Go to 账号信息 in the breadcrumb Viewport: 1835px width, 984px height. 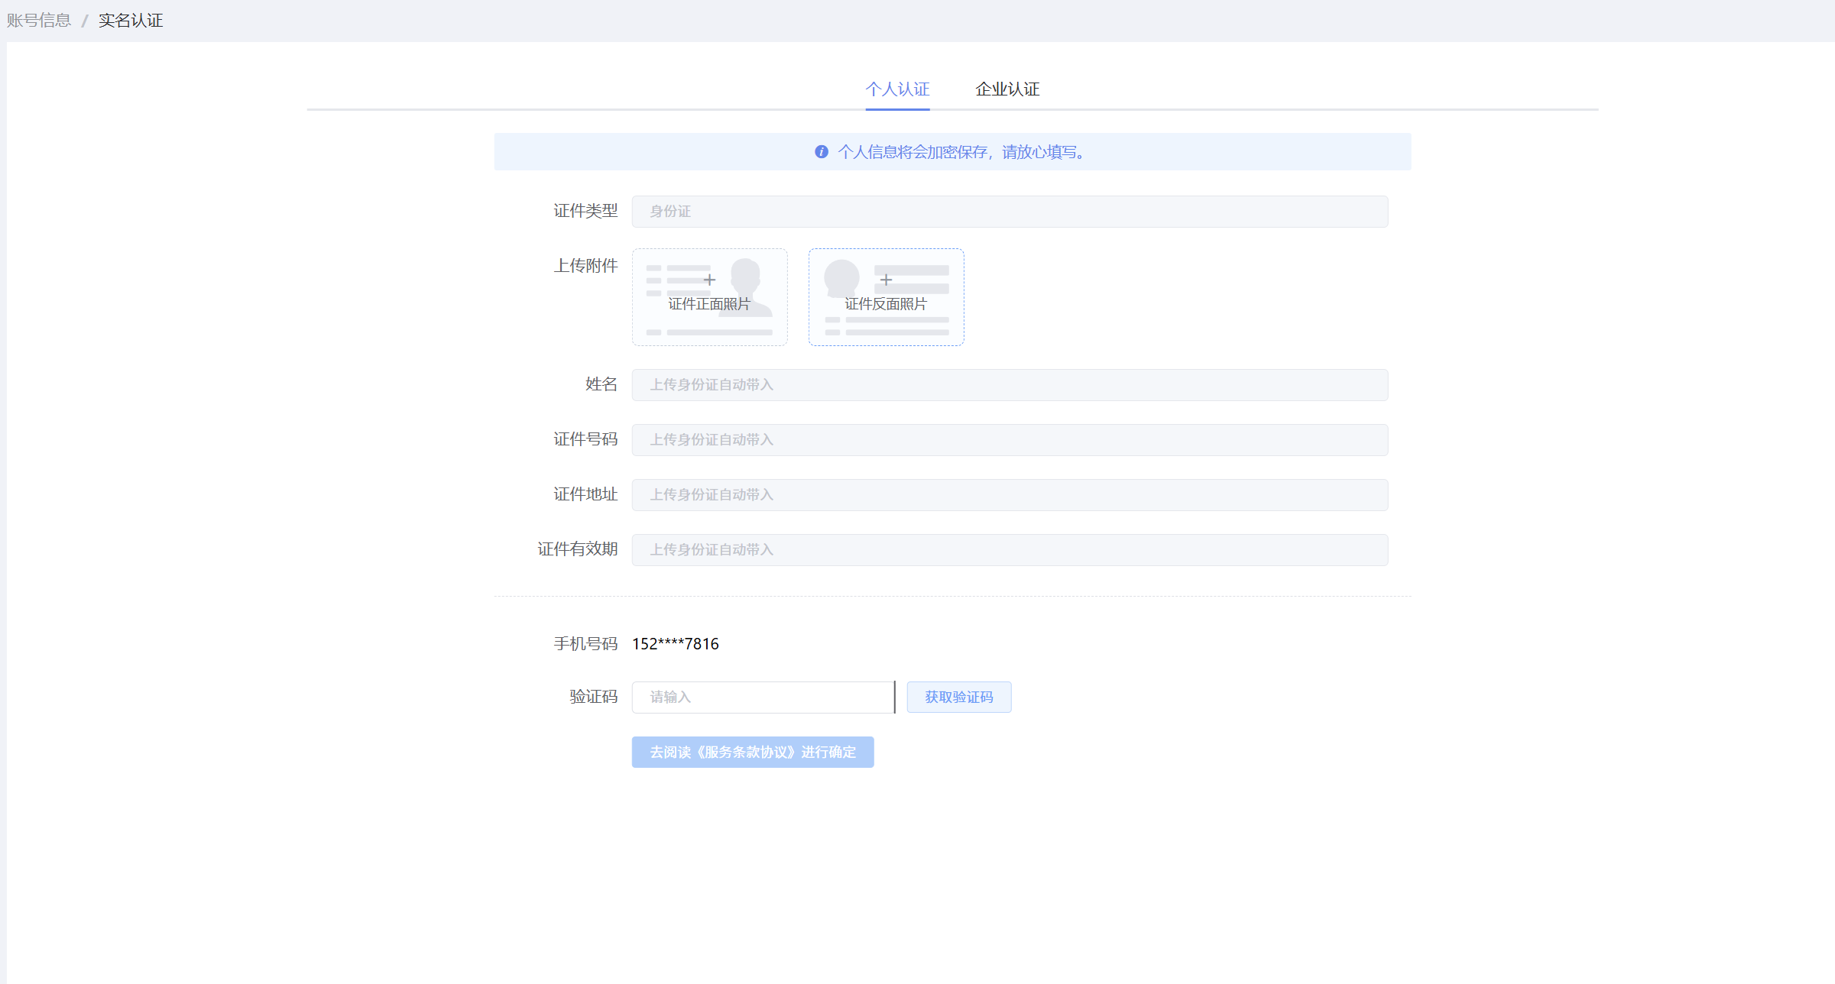coord(39,21)
